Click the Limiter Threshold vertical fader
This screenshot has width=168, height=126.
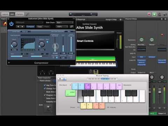71,44
